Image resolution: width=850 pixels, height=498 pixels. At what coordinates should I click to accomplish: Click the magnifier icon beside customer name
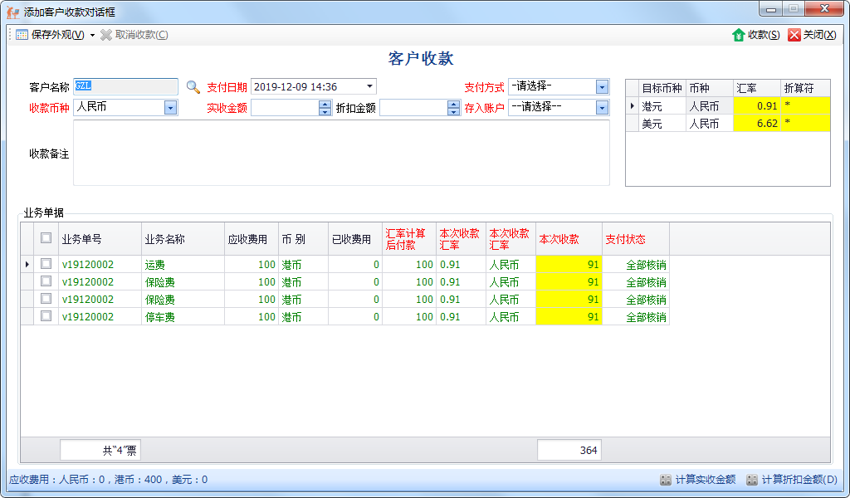(x=193, y=86)
